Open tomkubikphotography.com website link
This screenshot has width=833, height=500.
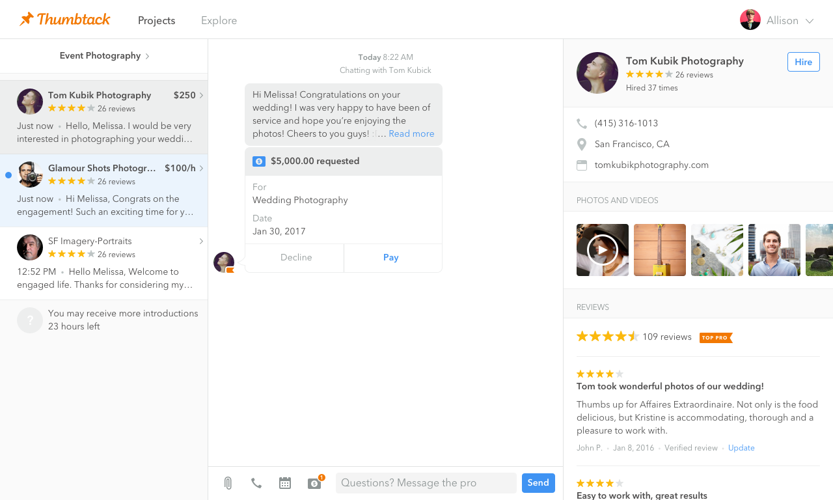click(x=651, y=165)
